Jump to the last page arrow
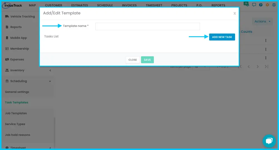The width and height of the screenshot is (279, 150). tap(266, 67)
